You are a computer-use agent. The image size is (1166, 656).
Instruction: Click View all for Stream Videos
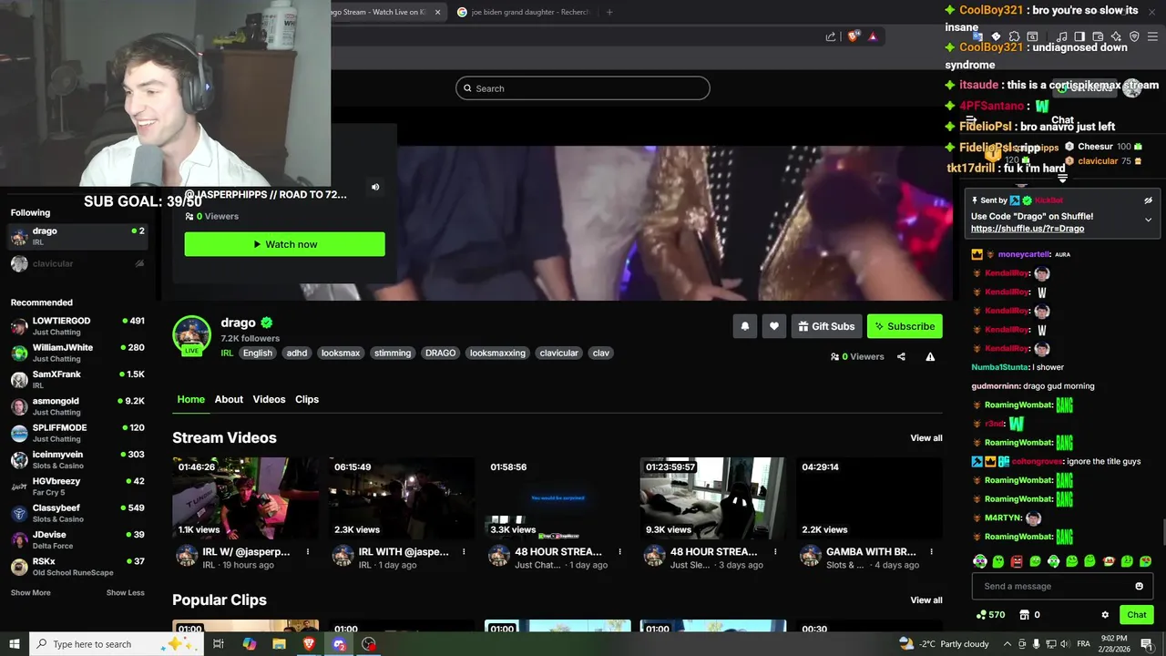926,438
